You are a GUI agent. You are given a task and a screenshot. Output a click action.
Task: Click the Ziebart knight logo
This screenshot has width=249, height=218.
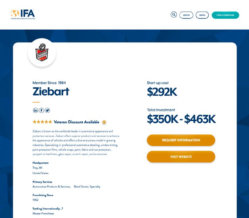coord(42,52)
